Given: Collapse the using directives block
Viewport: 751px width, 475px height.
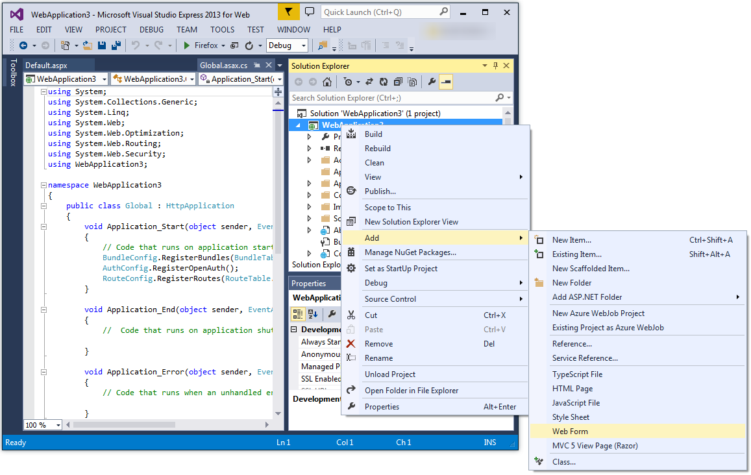Looking at the screenshot, I should click(x=43, y=91).
